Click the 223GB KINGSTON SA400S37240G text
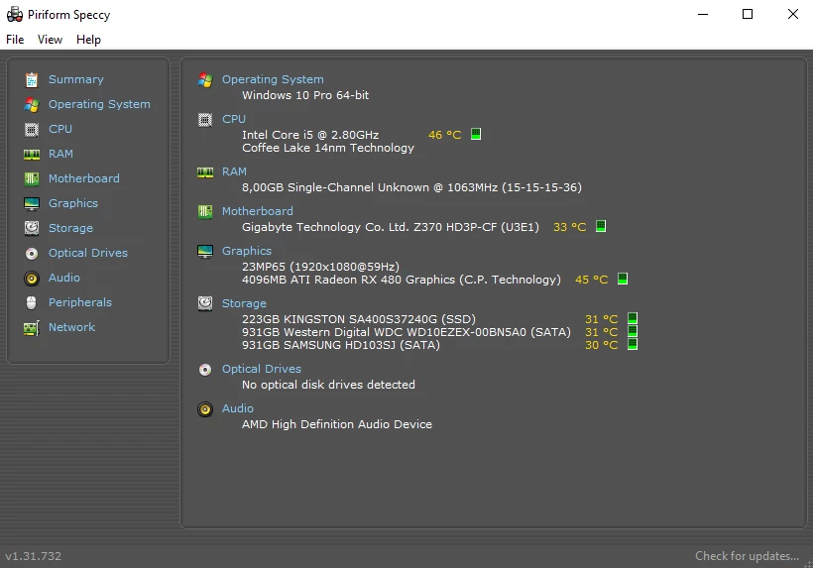Screen dimensions: 813x568 click(359, 319)
